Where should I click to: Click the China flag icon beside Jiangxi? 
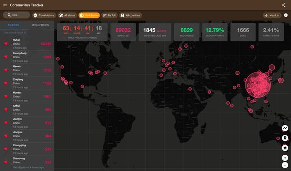click(x=6, y=122)
